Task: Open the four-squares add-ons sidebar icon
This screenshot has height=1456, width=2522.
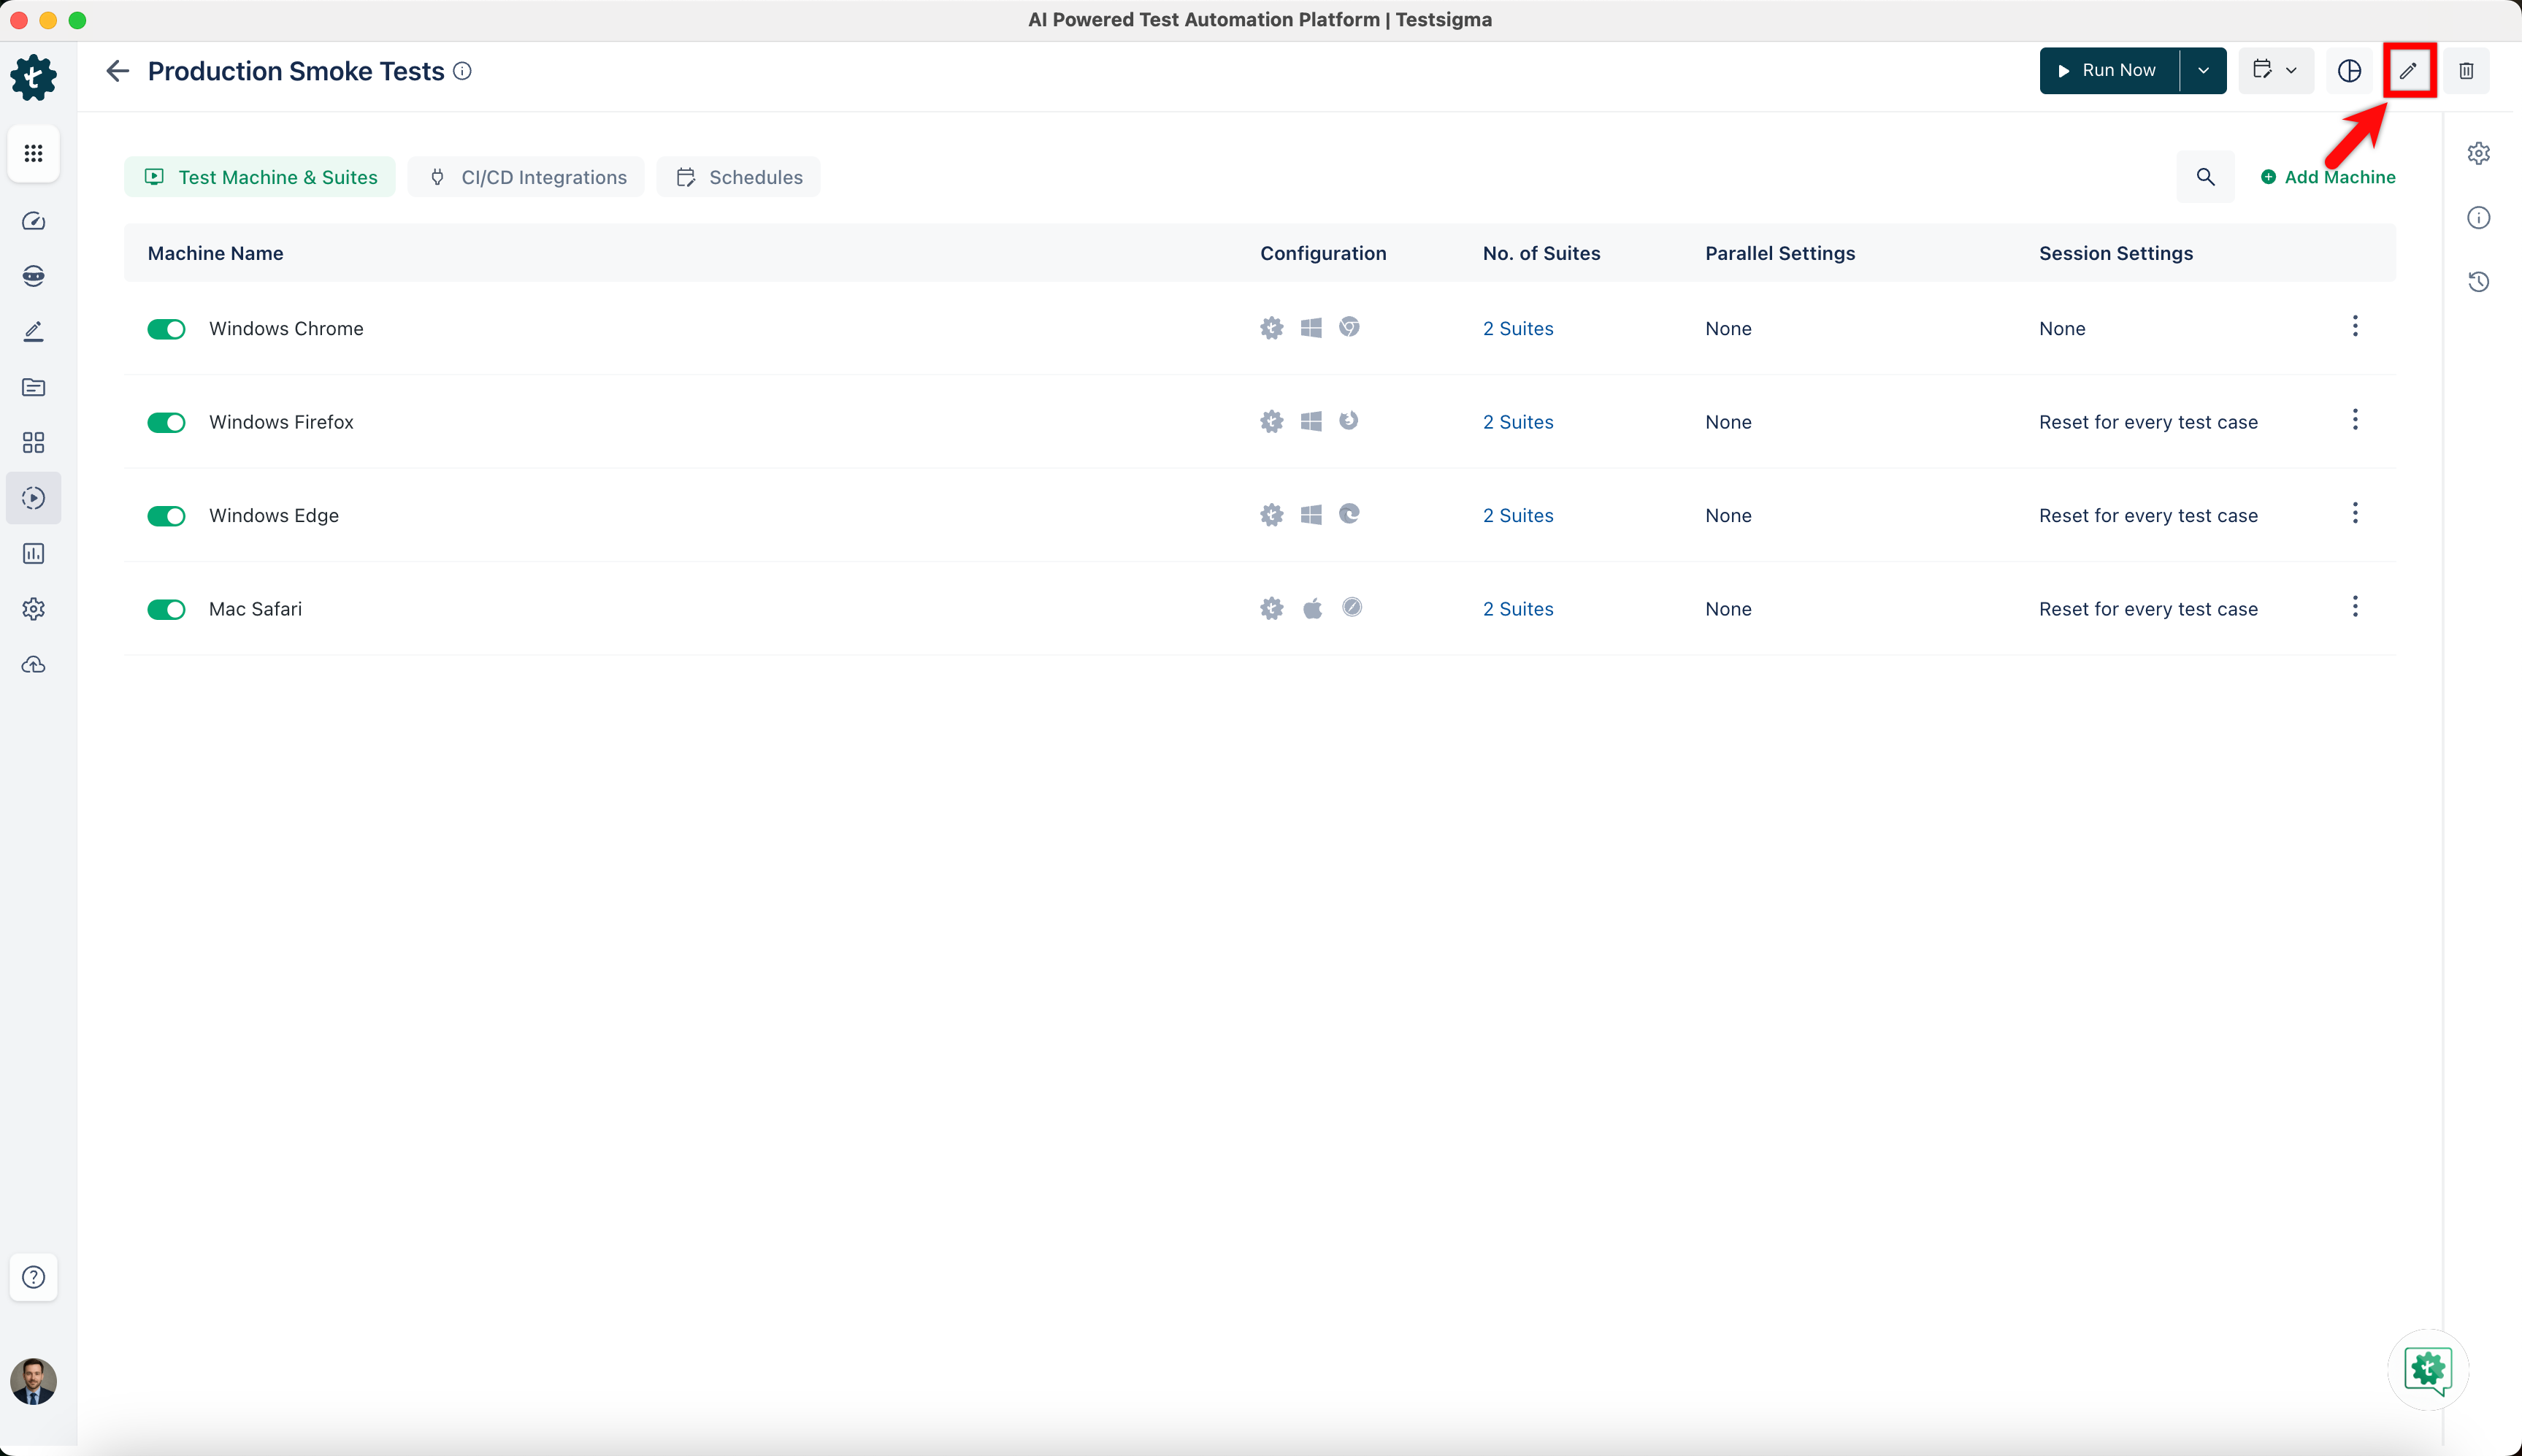Action: [33, 442]
